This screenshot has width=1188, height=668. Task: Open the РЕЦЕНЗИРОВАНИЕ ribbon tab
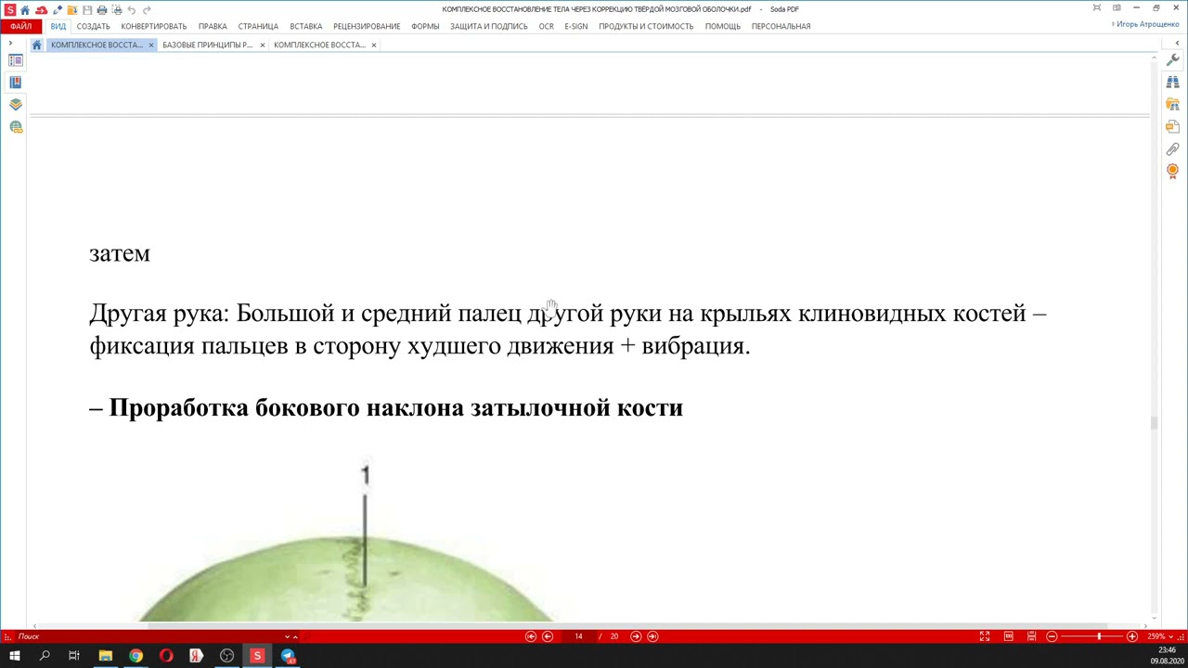(x=367, y=26)
